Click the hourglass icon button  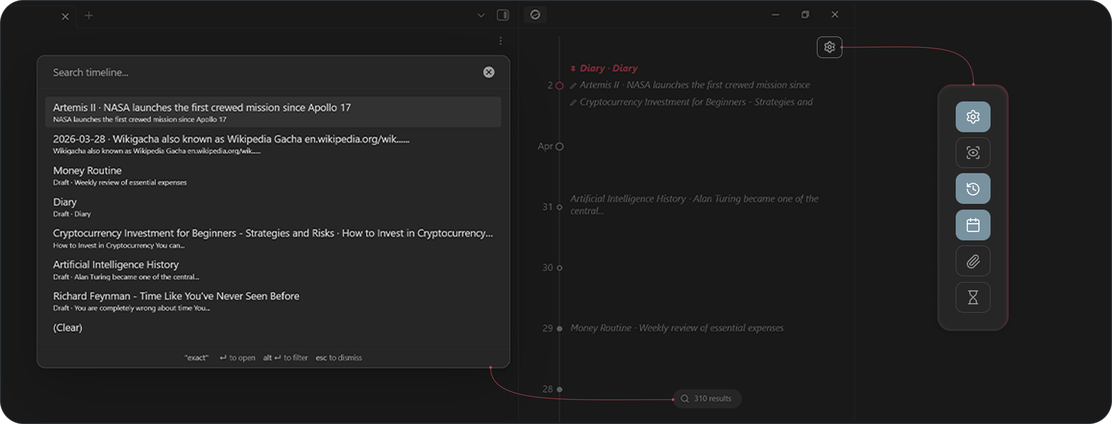[973, 297]
